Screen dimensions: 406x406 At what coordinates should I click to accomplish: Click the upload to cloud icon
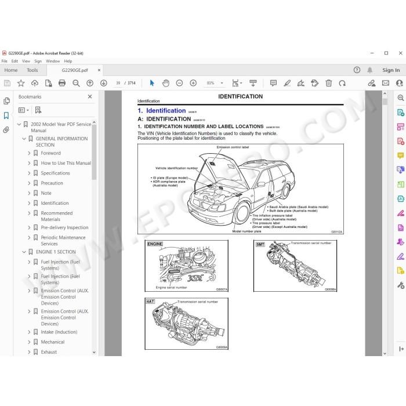tap(35, 83)
